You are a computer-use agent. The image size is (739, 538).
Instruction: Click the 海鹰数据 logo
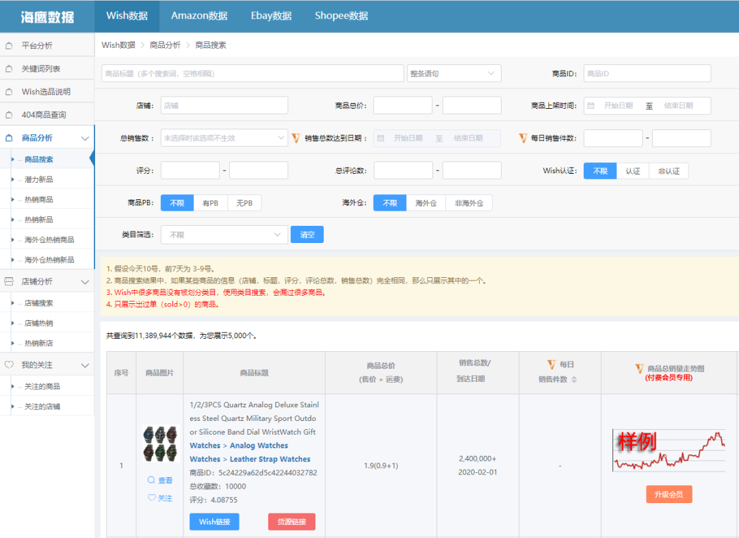[x=47, y=17]
